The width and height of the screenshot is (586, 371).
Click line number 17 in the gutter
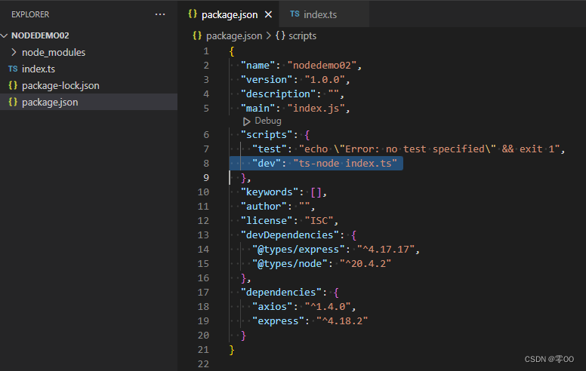coord(203,293)
